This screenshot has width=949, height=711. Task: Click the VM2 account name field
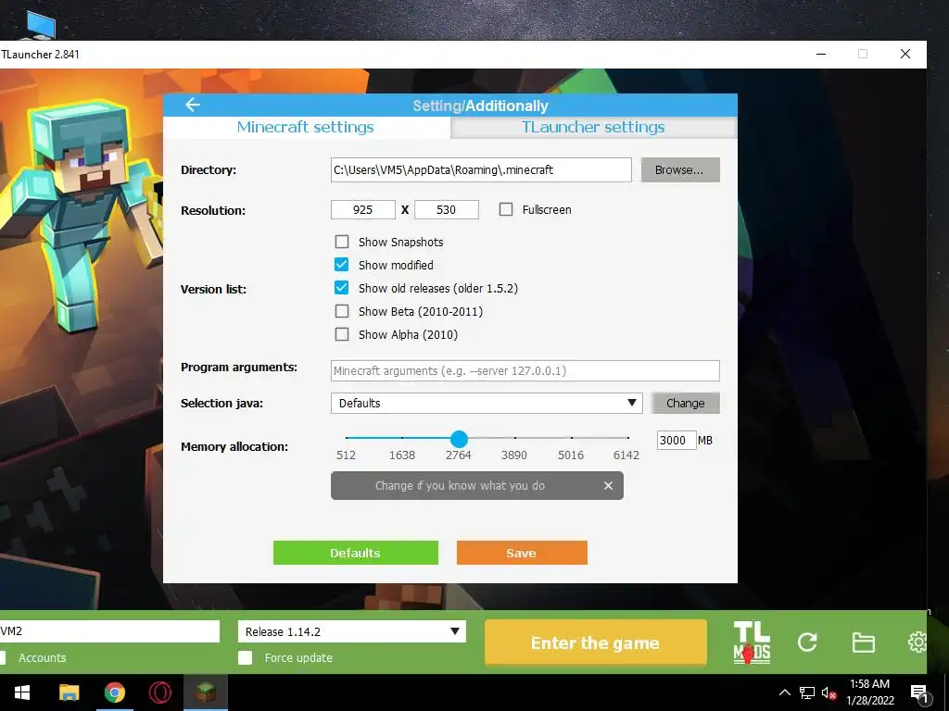pyautogui.click(x=109, y=631)
